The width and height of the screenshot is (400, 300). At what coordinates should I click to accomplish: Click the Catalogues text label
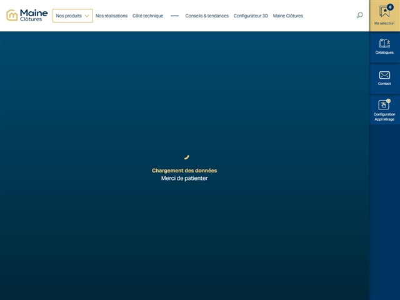(x=384, y=52)
